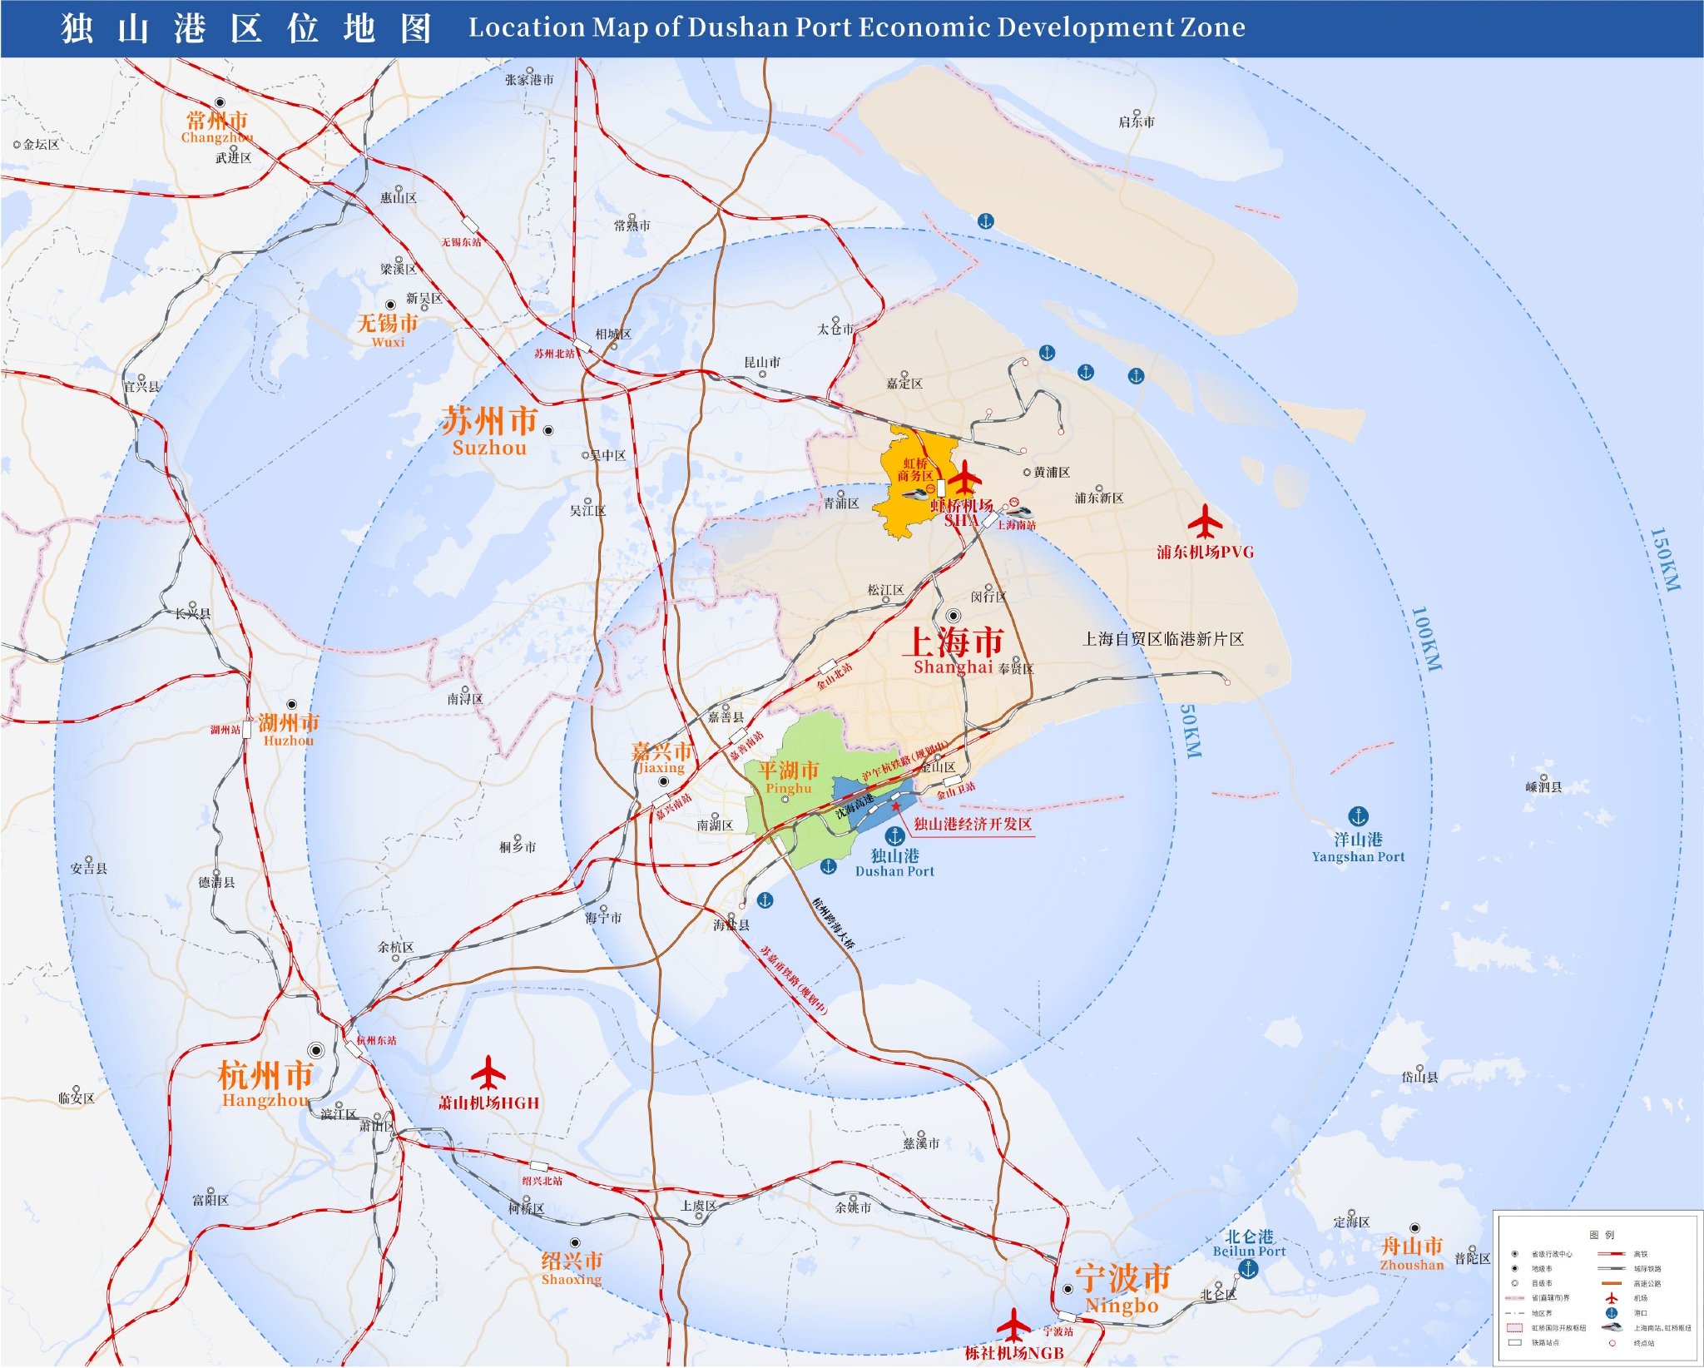1704x1368 pixels.
Task: Click the 100KM radius ring label
Action: (x=1425, y=639)
